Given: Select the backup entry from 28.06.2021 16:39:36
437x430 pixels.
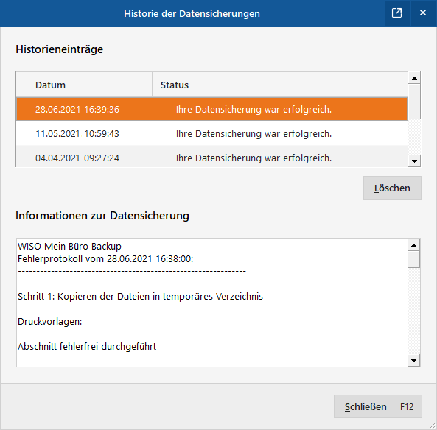Looking at the screenshot, I should pyautogui.click(x=211, y=109).
